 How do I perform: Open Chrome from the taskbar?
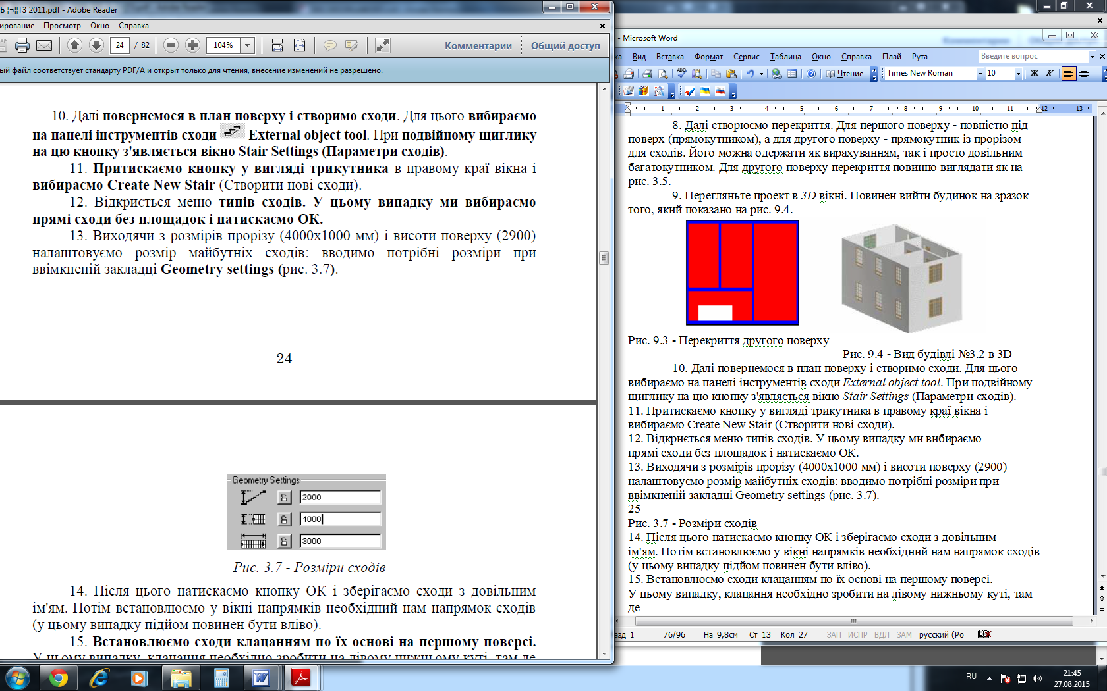(58, 677)
